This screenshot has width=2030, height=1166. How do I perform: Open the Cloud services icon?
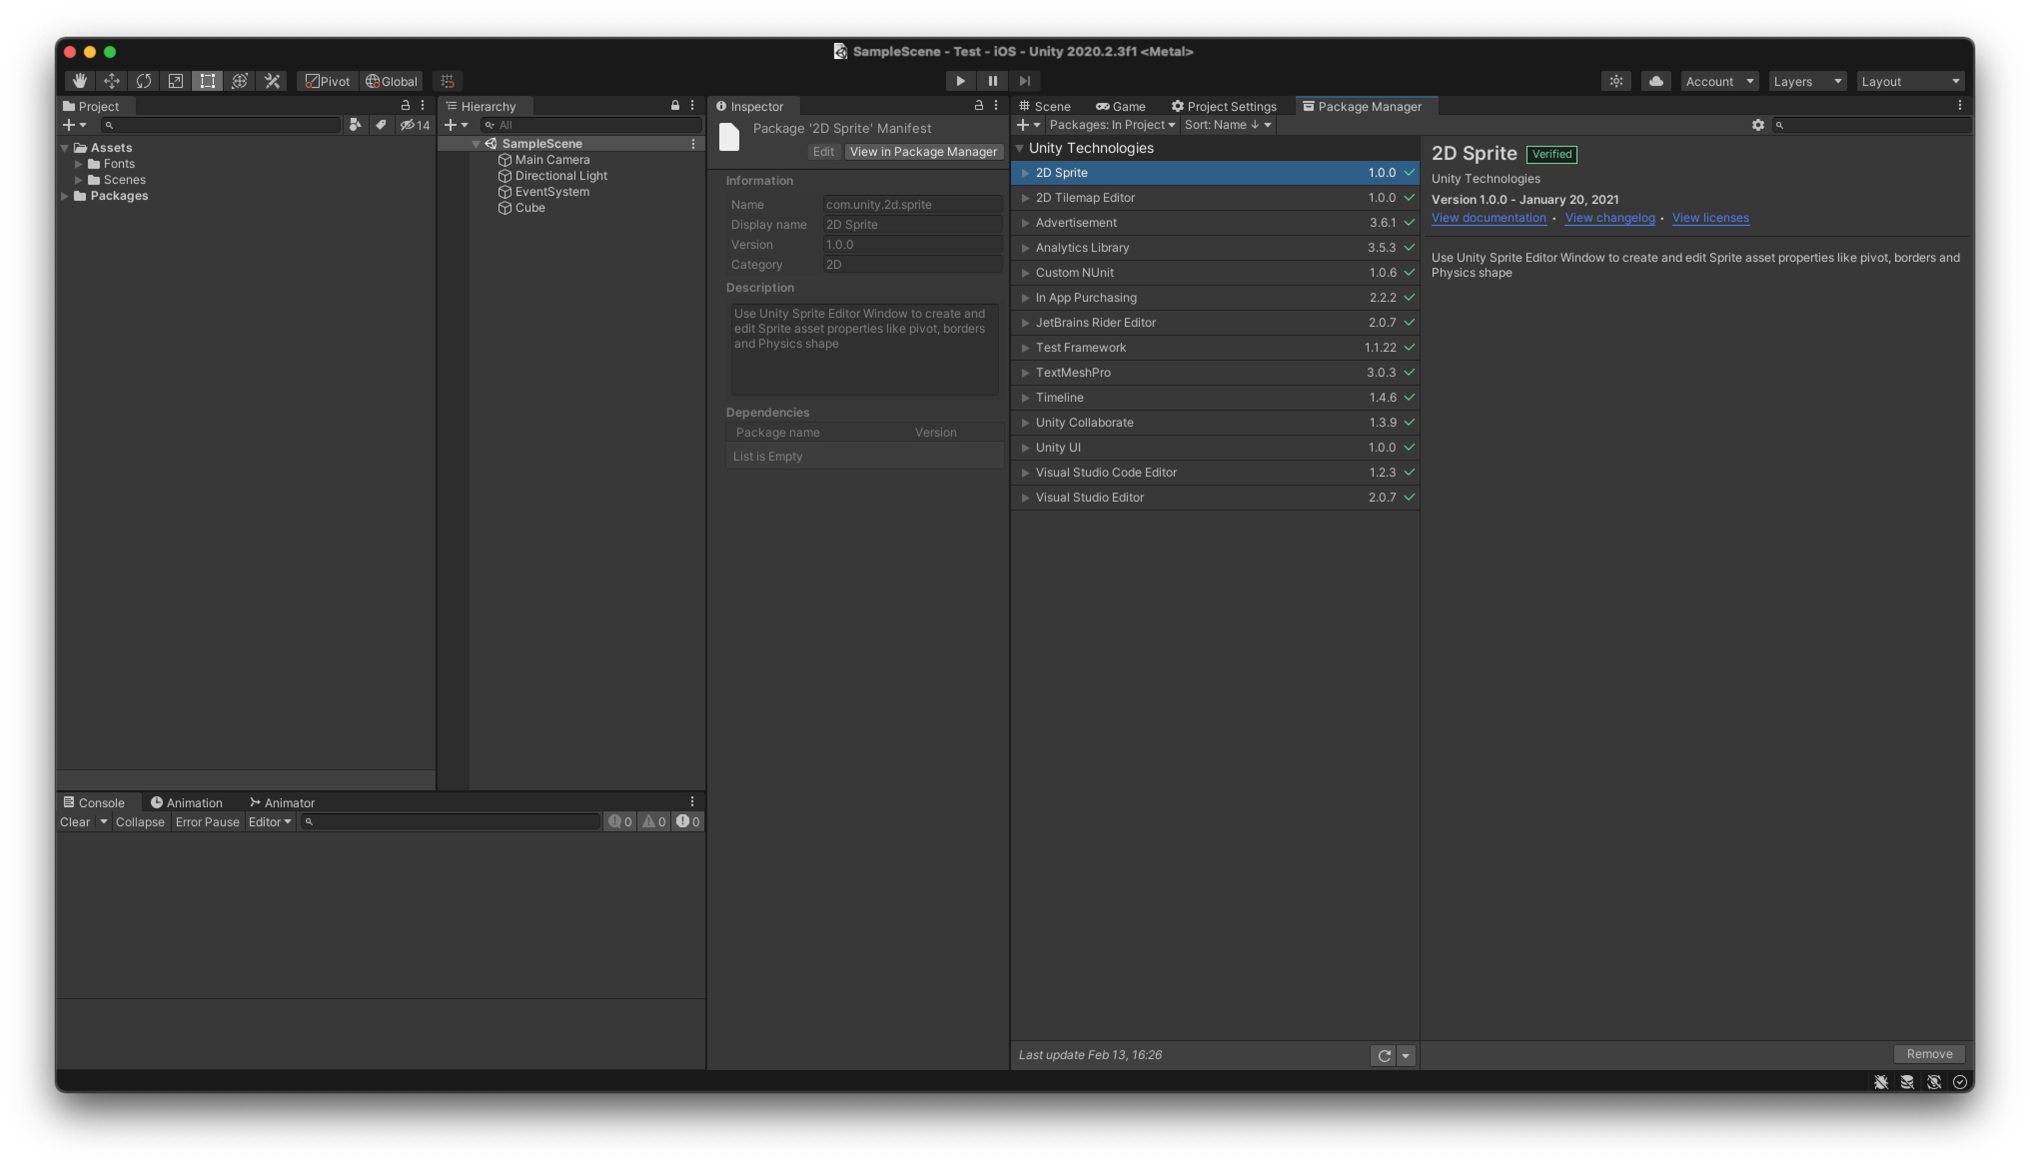(x=1655, y=81)
